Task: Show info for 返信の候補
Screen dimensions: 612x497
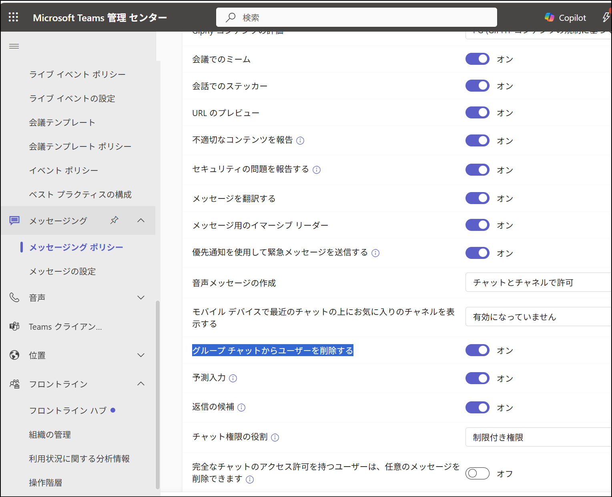Action: (241, 407)
